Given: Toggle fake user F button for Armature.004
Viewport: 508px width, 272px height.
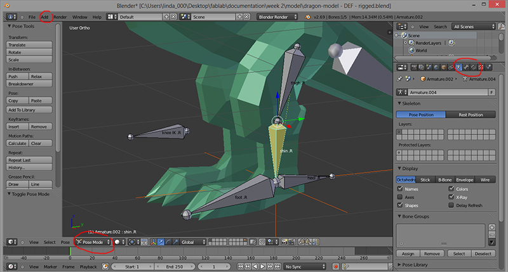Looking at the screenshot, I should 491,92.
